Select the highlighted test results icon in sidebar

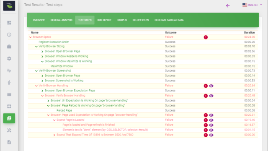[9, 118]
